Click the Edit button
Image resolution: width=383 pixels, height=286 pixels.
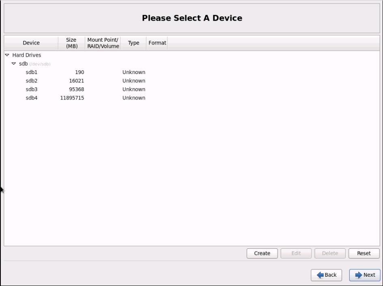tap(296, 253)
